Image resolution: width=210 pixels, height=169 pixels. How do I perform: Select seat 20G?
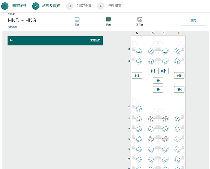[165, 159]
